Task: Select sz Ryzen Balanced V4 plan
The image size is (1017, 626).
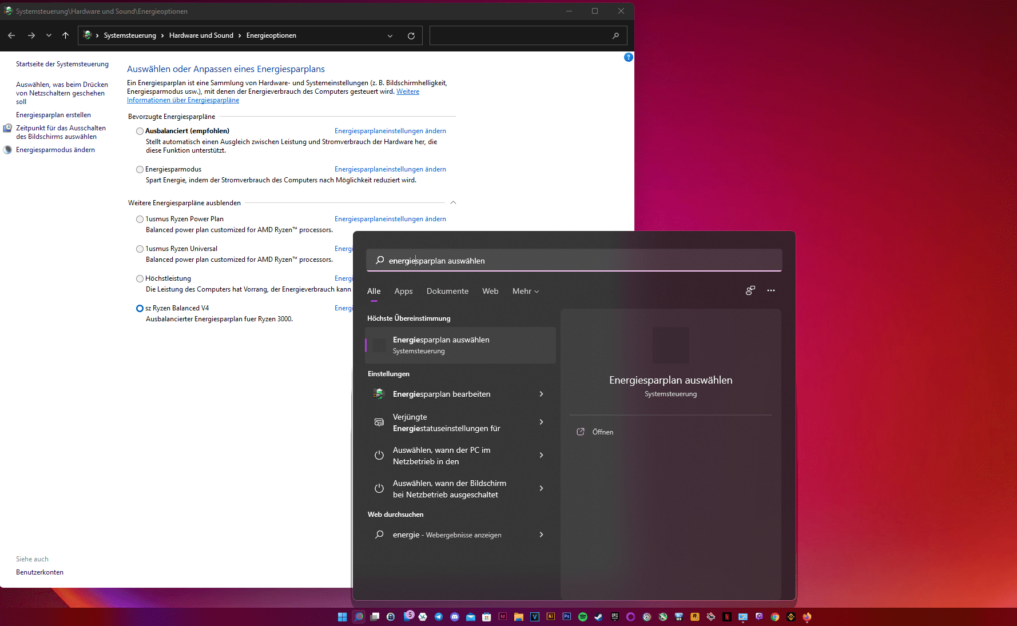Action: [x=140, y=308]
